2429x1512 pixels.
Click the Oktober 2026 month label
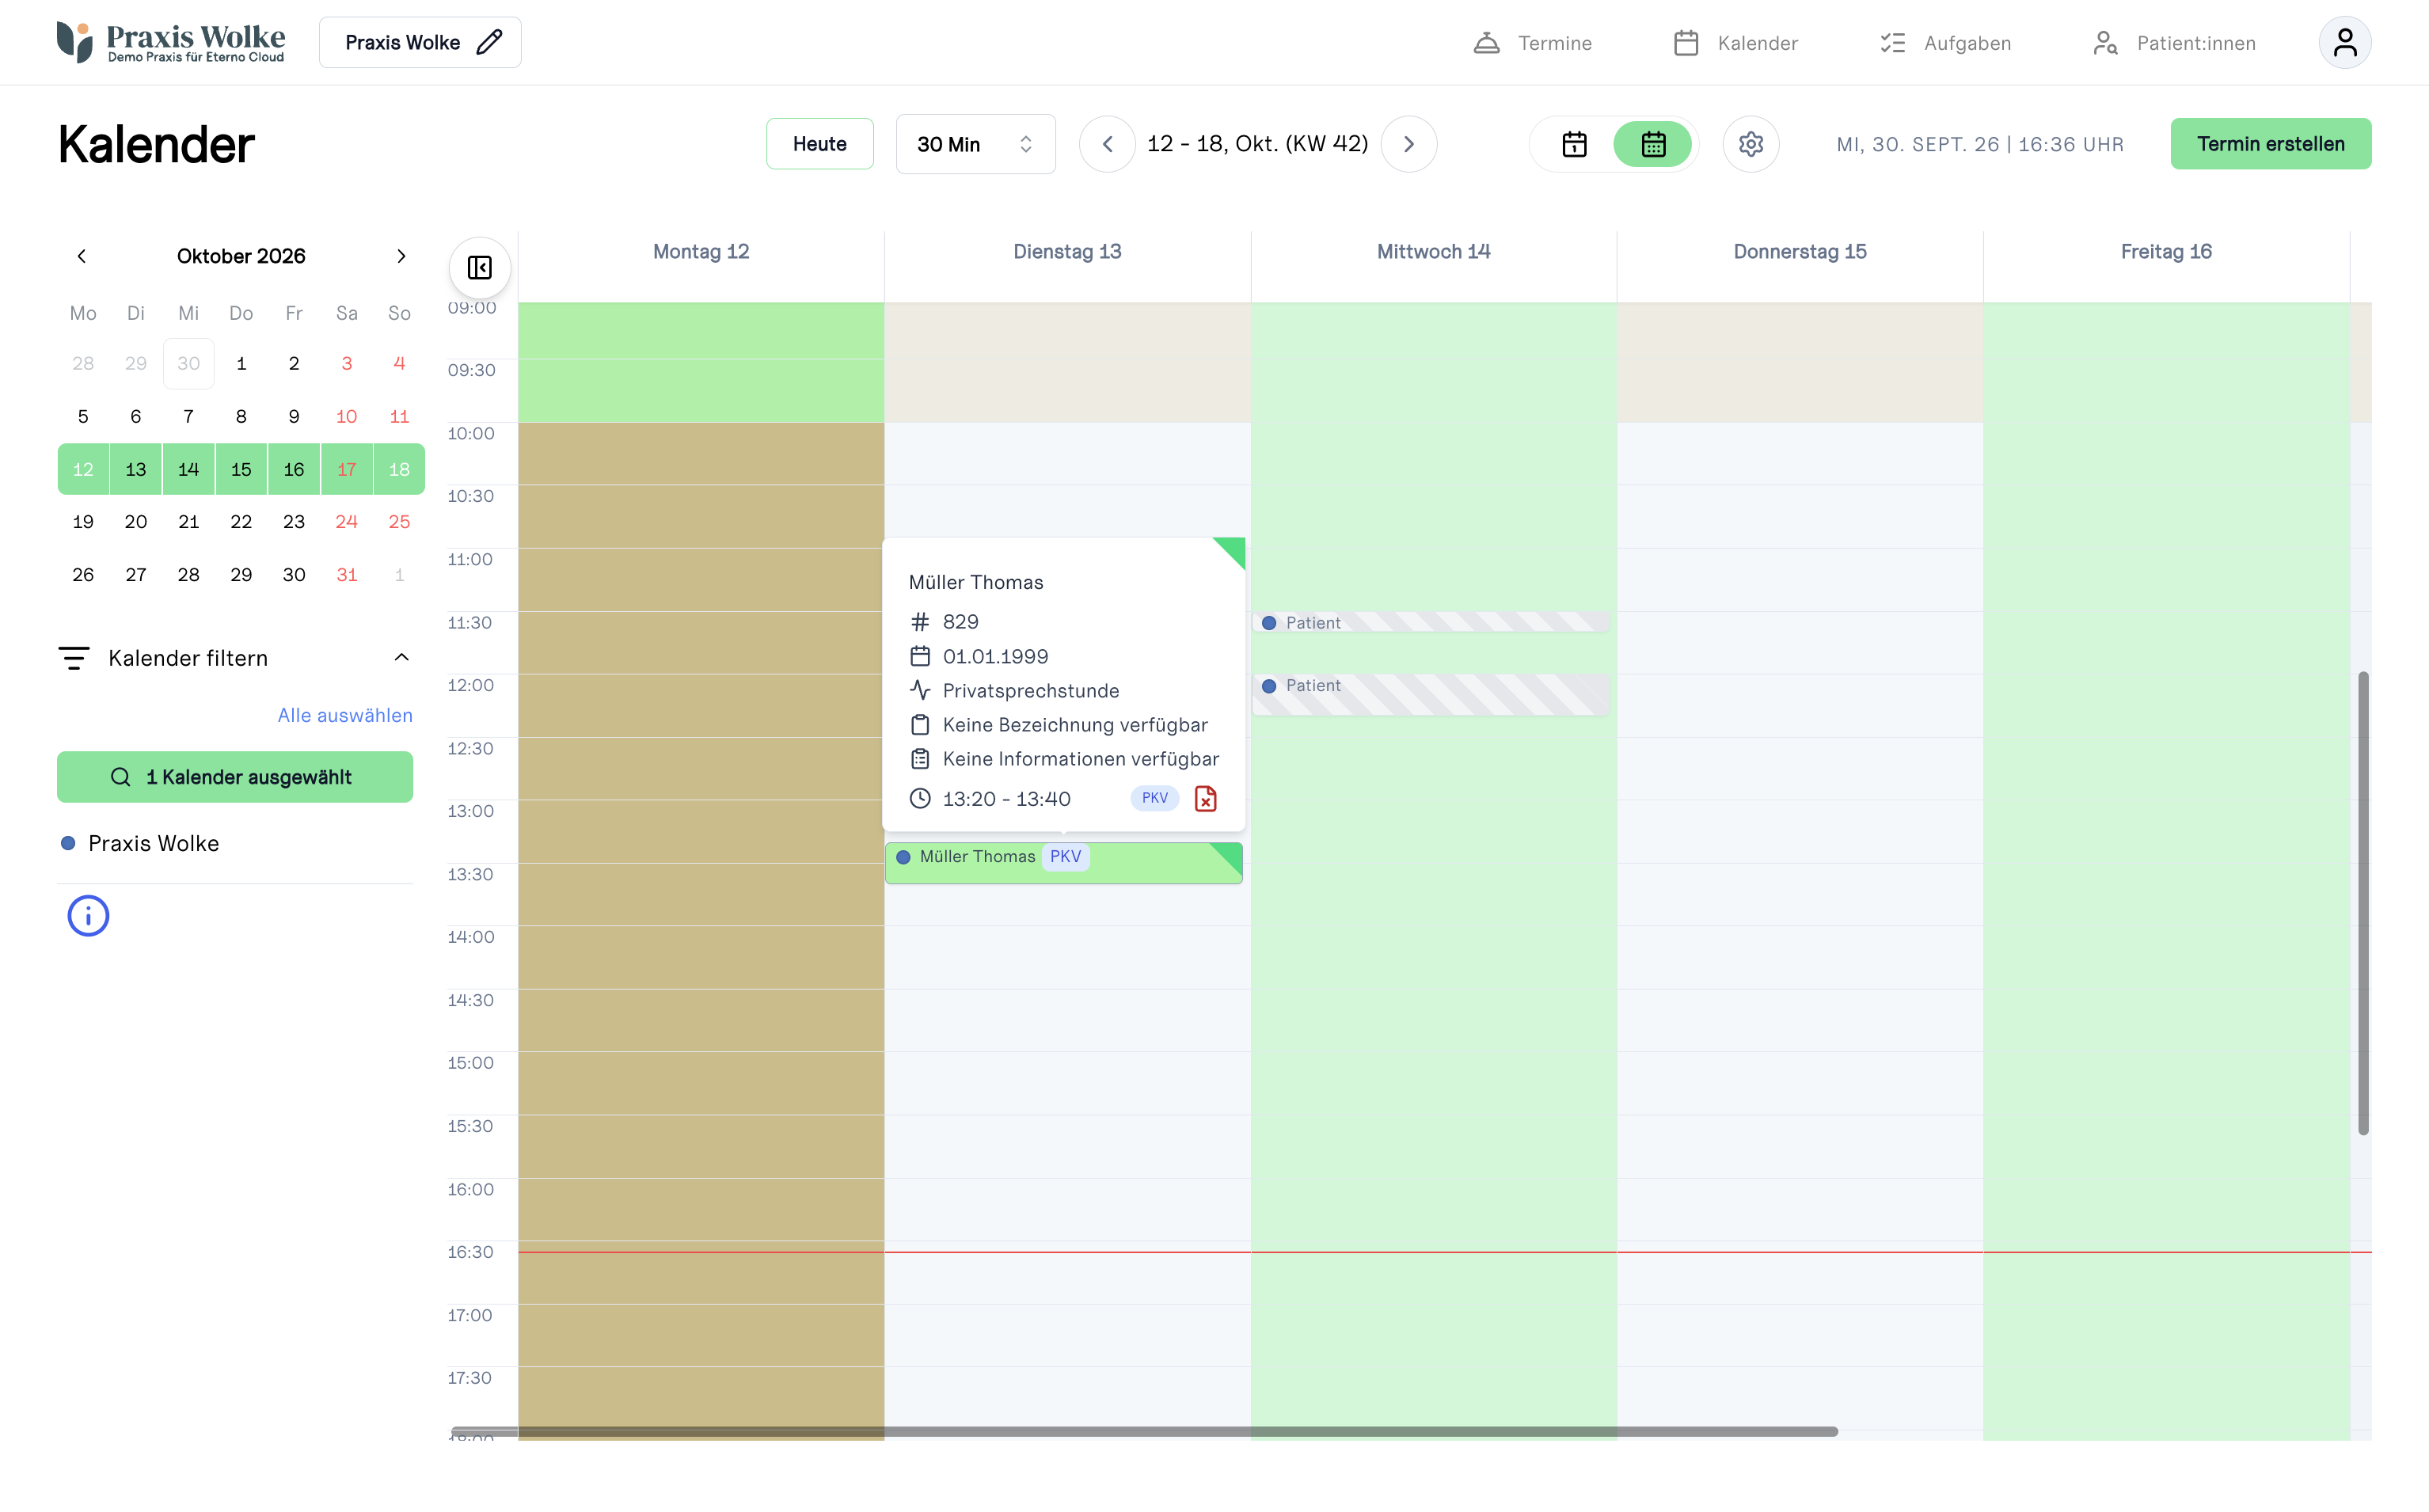pos(241,256)
